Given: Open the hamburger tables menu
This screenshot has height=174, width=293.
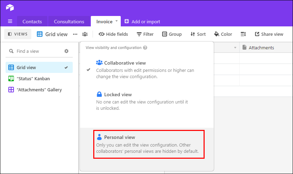Looking at the screenshot, I should click(10, 22).
